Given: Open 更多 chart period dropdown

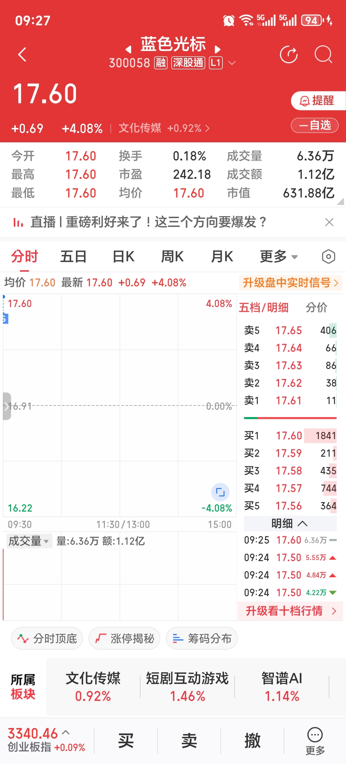Looking at the screenshot, I should (x=279, y=257).
